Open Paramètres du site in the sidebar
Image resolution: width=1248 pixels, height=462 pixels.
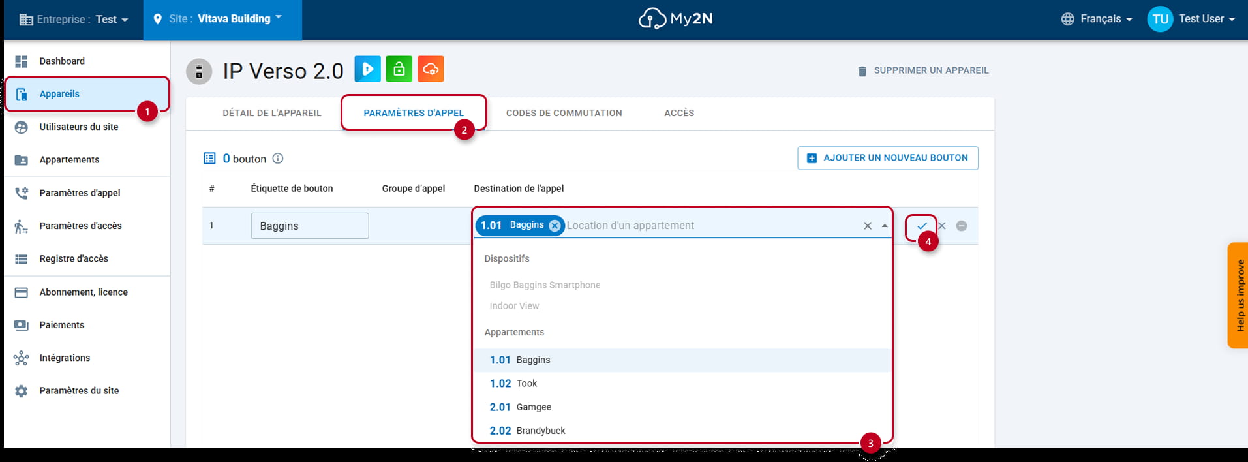87,391
